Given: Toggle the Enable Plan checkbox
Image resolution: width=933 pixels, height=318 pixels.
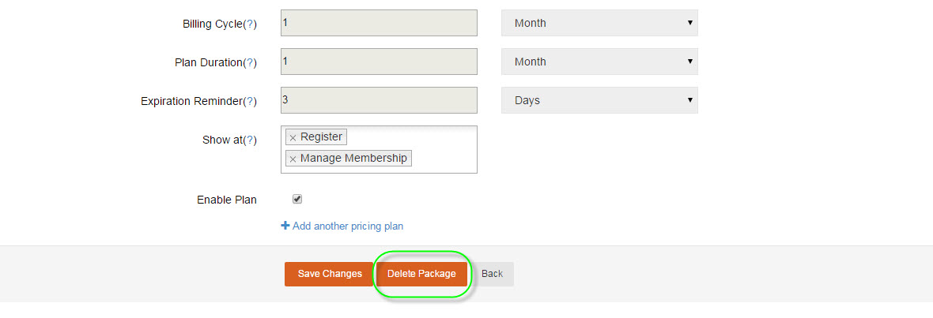Looking at the screenshot, I should [297, 200].
